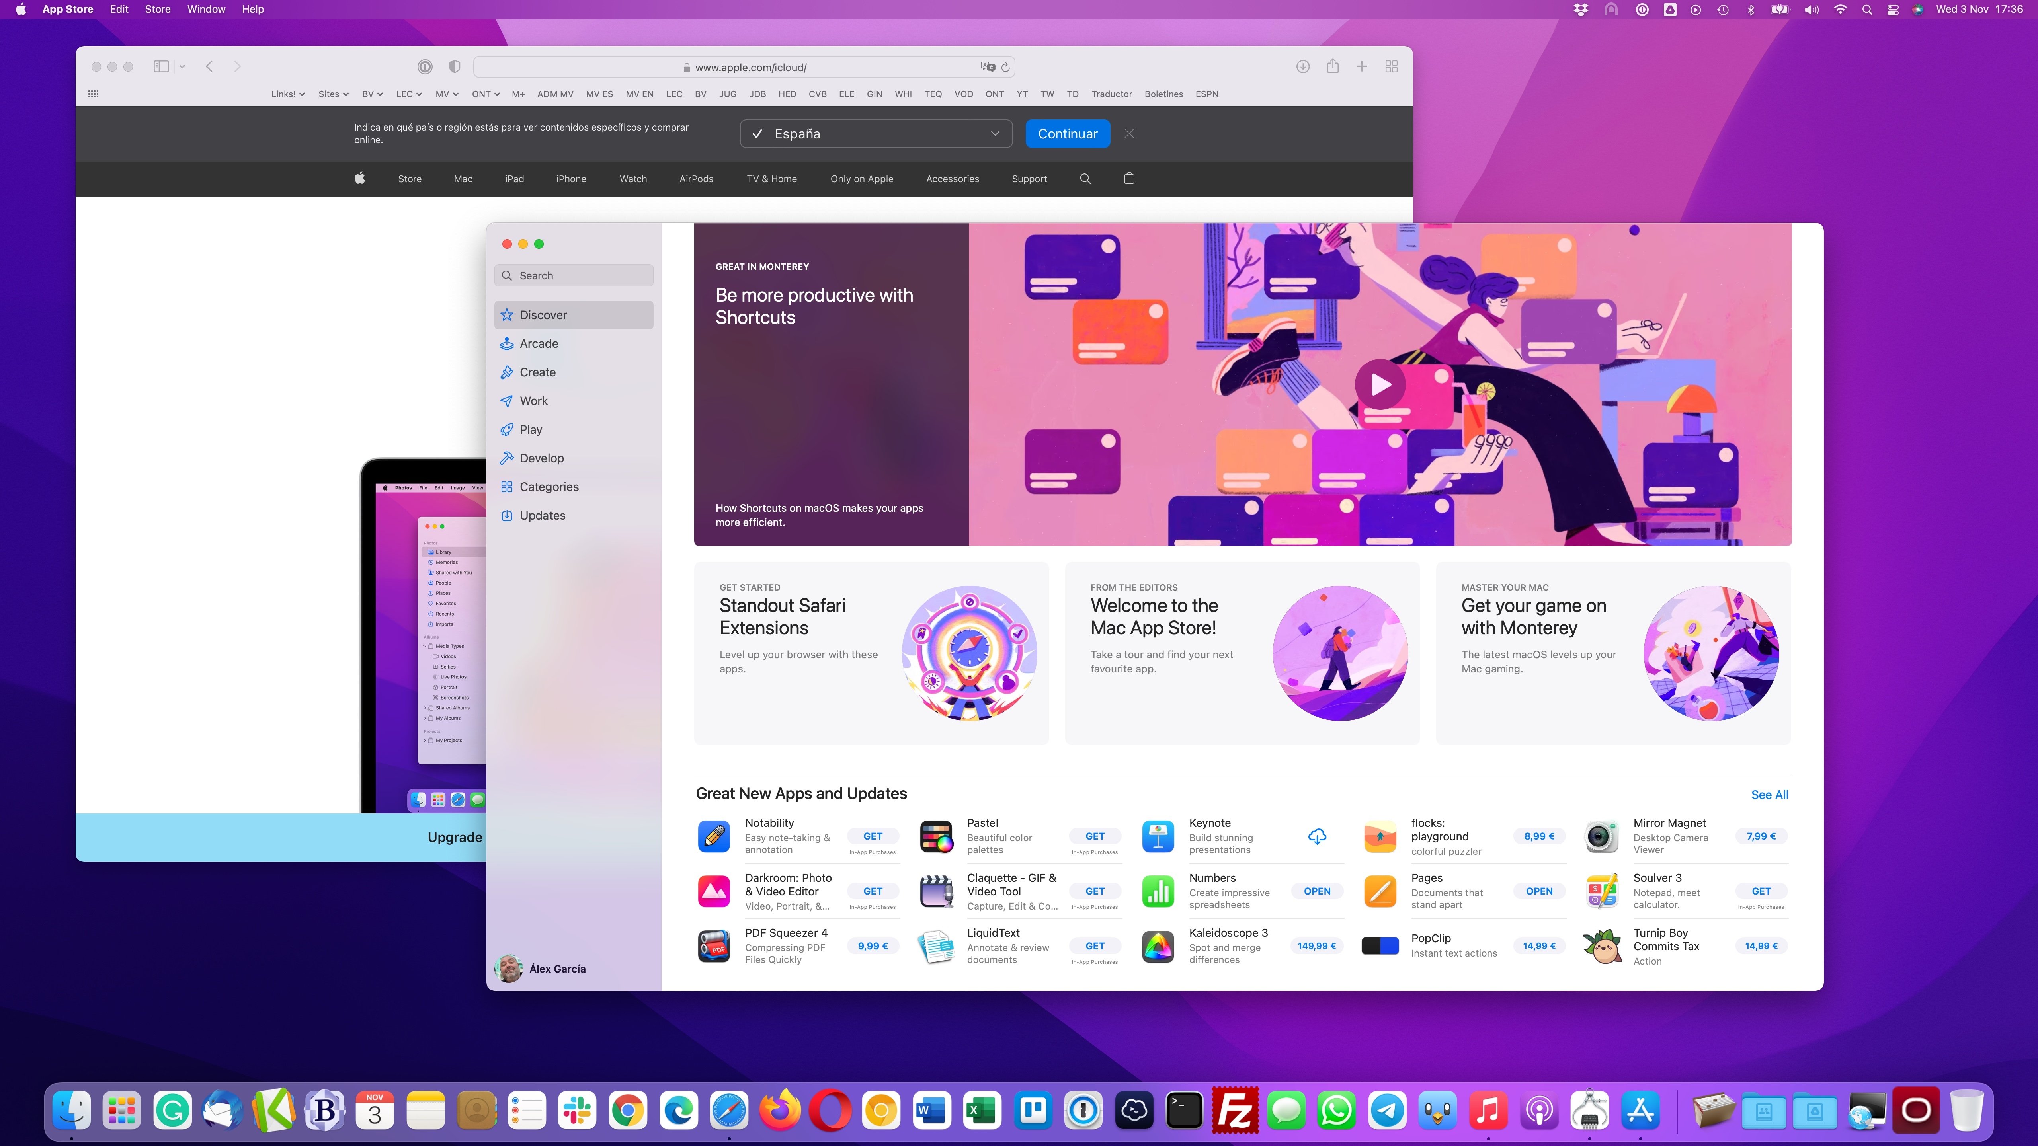Open FileZilla from the Dock
This screenshot has width=2038, height=1146.
(x=1234, y=1111)
